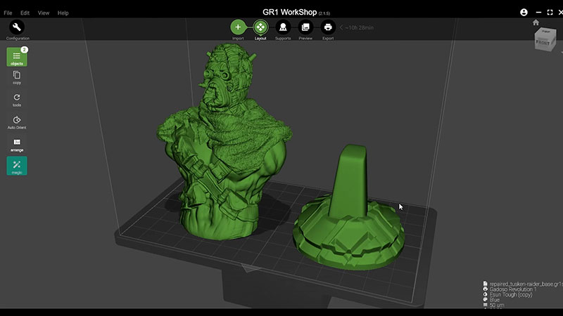Viewport: 563px width, 316px height.
Task: Click the copy tool in sidebar
Action: tap(17, 77)
